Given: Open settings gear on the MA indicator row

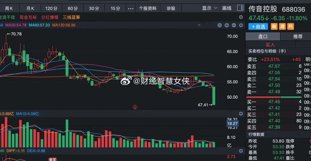Looking at the screenshot, I should click(x=241, y=25).
